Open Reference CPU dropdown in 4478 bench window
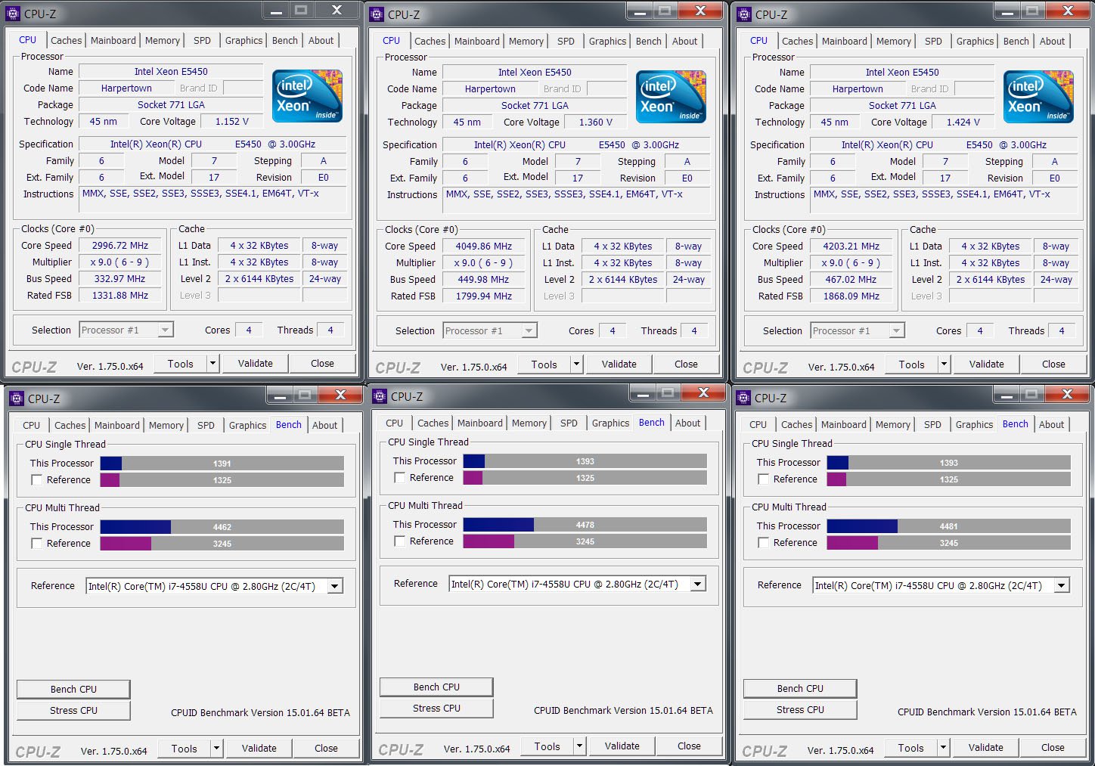The image size is (1095, 766). click(698, 584)
